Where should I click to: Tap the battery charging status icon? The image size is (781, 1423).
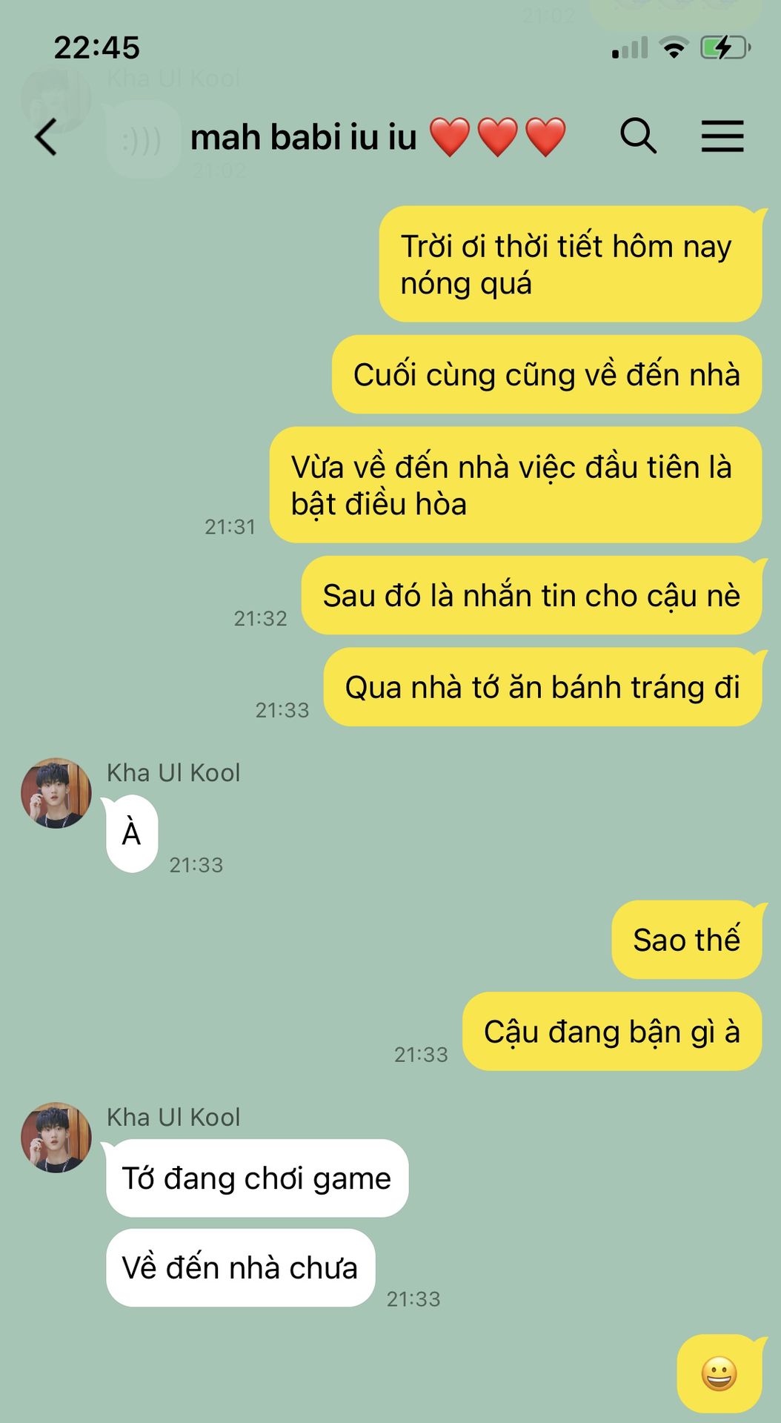725,48
